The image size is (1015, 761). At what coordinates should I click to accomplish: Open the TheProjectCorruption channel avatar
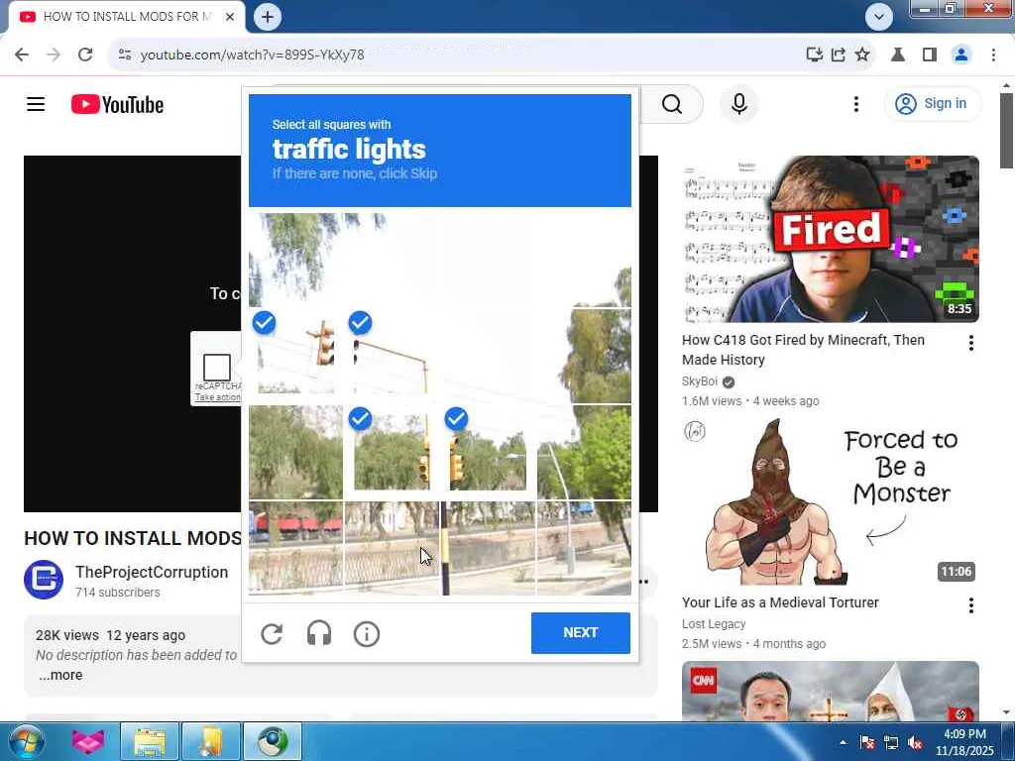point(44,580)
